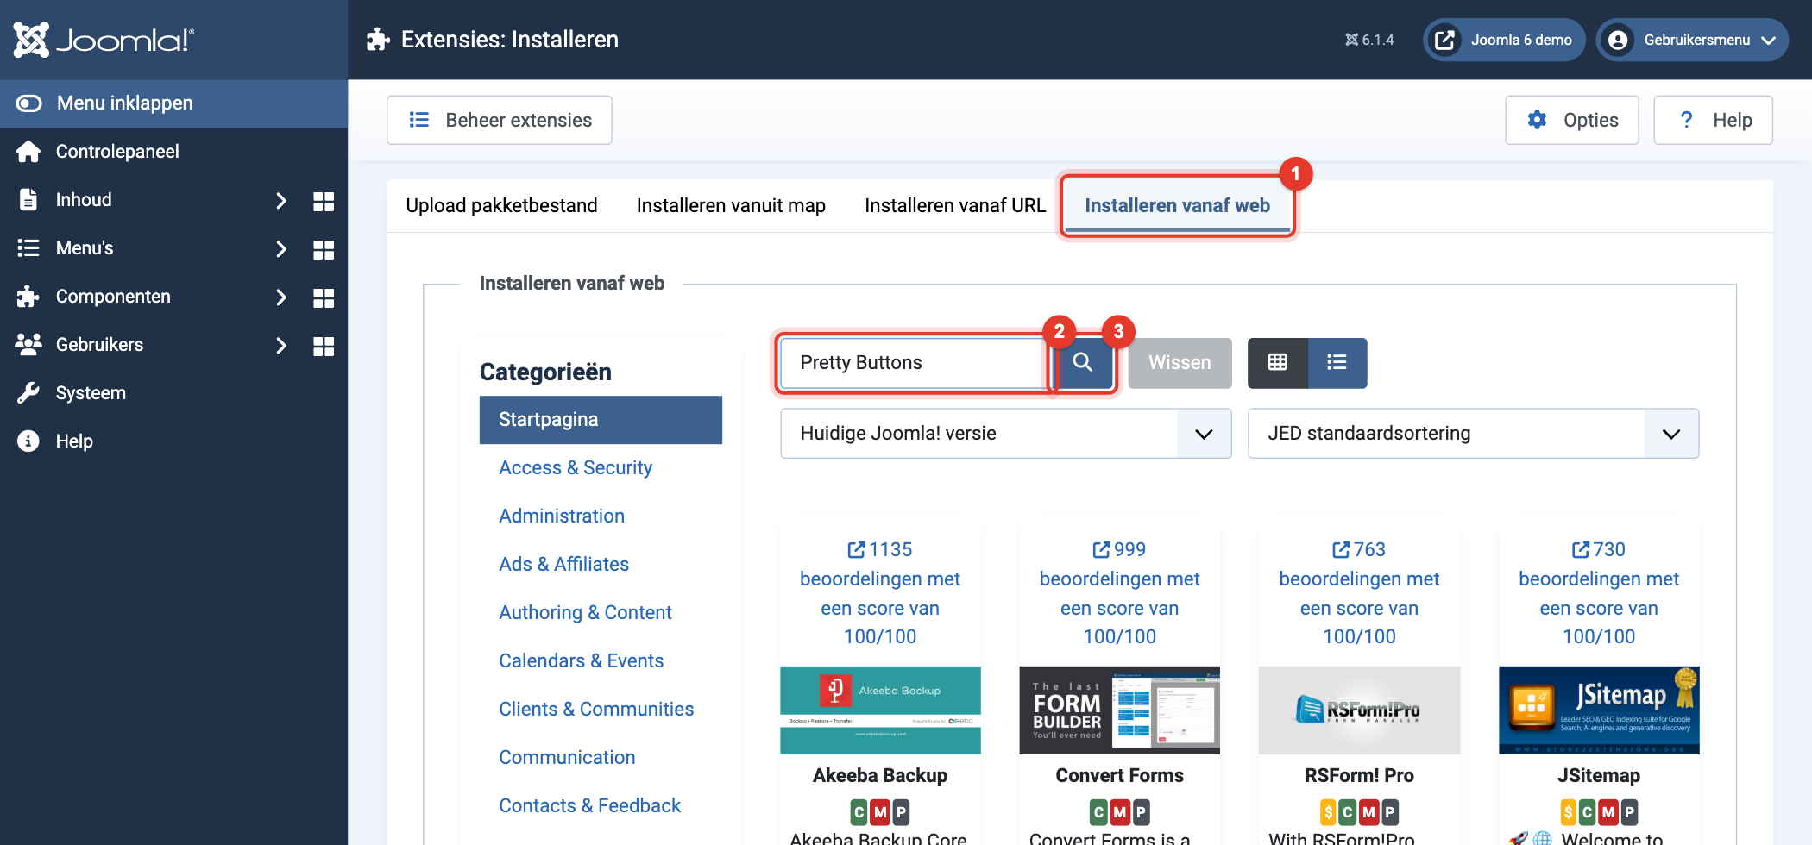Click JSitemap paid dollar badge
Screen dimensions: 1812x845
(x=1569, y=812)
